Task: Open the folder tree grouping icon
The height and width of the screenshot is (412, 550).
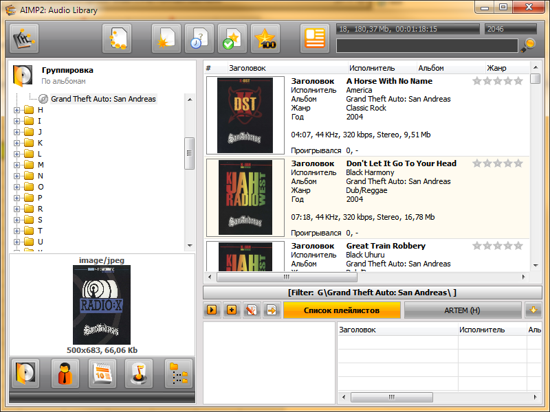Action: 179,373
